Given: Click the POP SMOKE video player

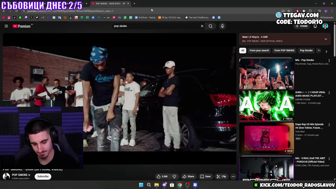Looking at the screenshot, I should tap(119, 98).
